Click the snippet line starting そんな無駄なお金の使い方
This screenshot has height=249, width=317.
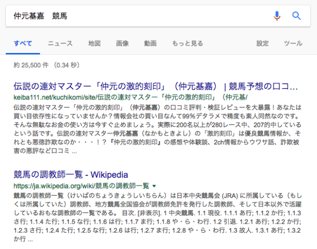pos(158,125)
